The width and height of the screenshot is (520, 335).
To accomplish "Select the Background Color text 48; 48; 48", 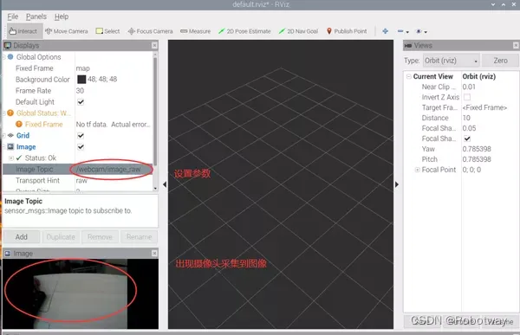I will [102, 79].
